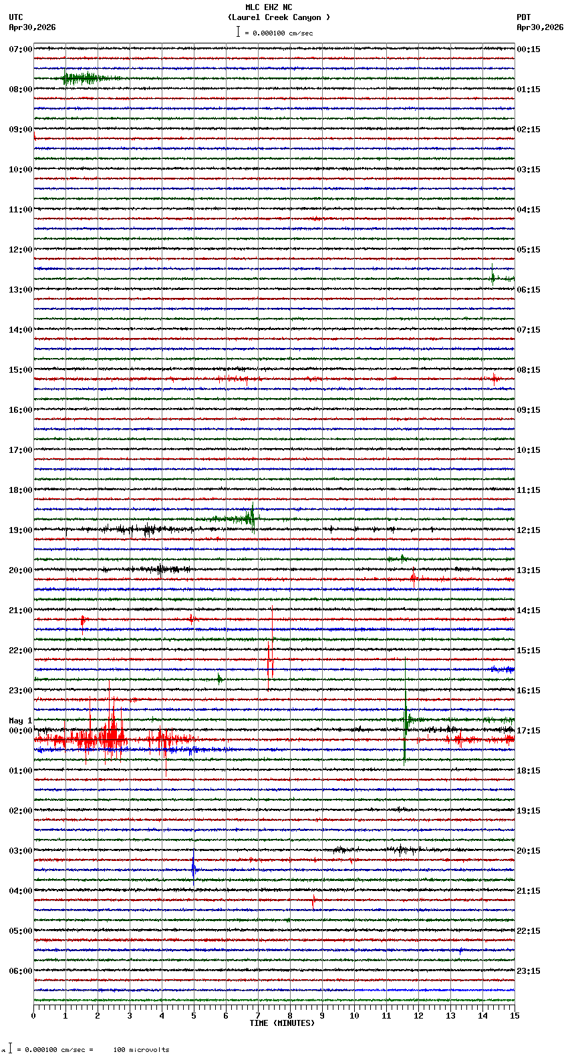Click the 03:00 UTC row label

pos(21,851)
